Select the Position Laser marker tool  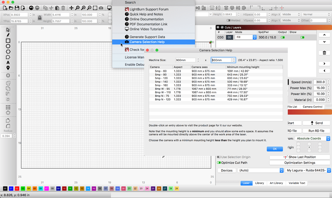pos(8,68)
